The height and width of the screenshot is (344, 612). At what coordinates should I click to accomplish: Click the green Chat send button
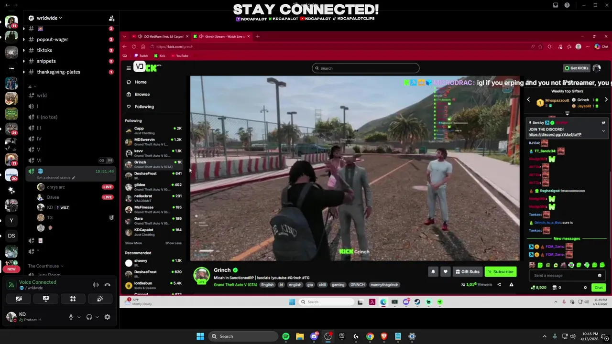pos(599,288)
